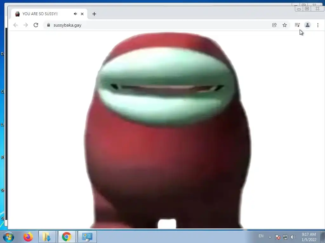View site info via the padlock icon
Screen dimensions: 325x243
[x=49, y=25]
